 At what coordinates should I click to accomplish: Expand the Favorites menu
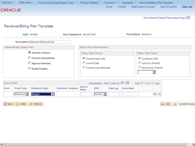7,2
